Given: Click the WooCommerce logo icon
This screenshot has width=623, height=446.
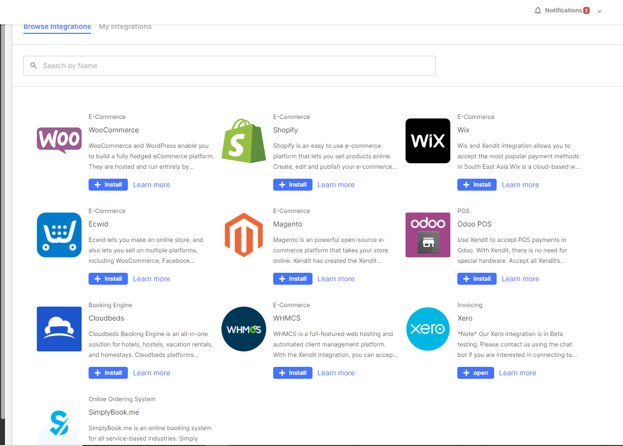Looking at the screenshot, I should click(59, 140).
